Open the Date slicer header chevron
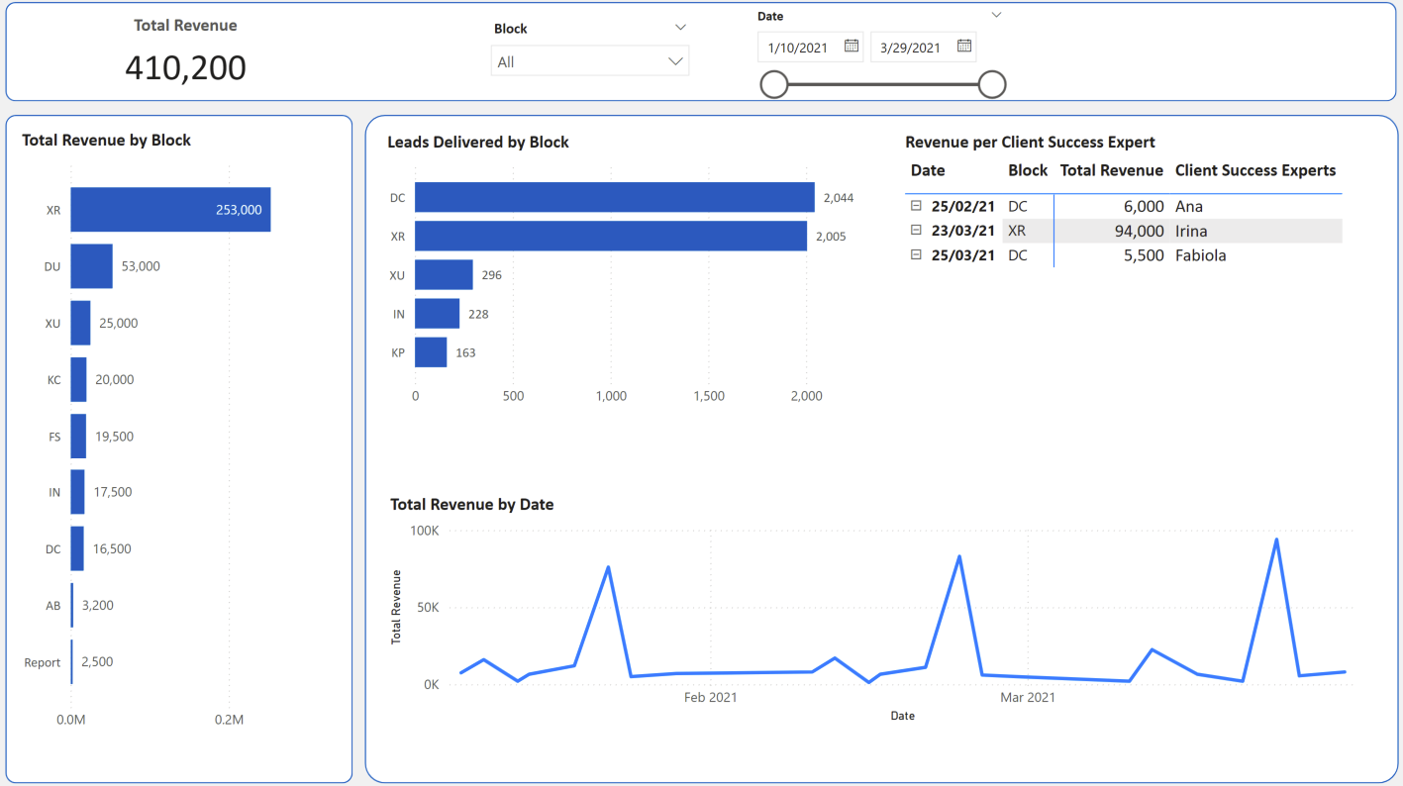Image resolution: width=1403 pixels, height=786 pixels. tap(996, 15)
